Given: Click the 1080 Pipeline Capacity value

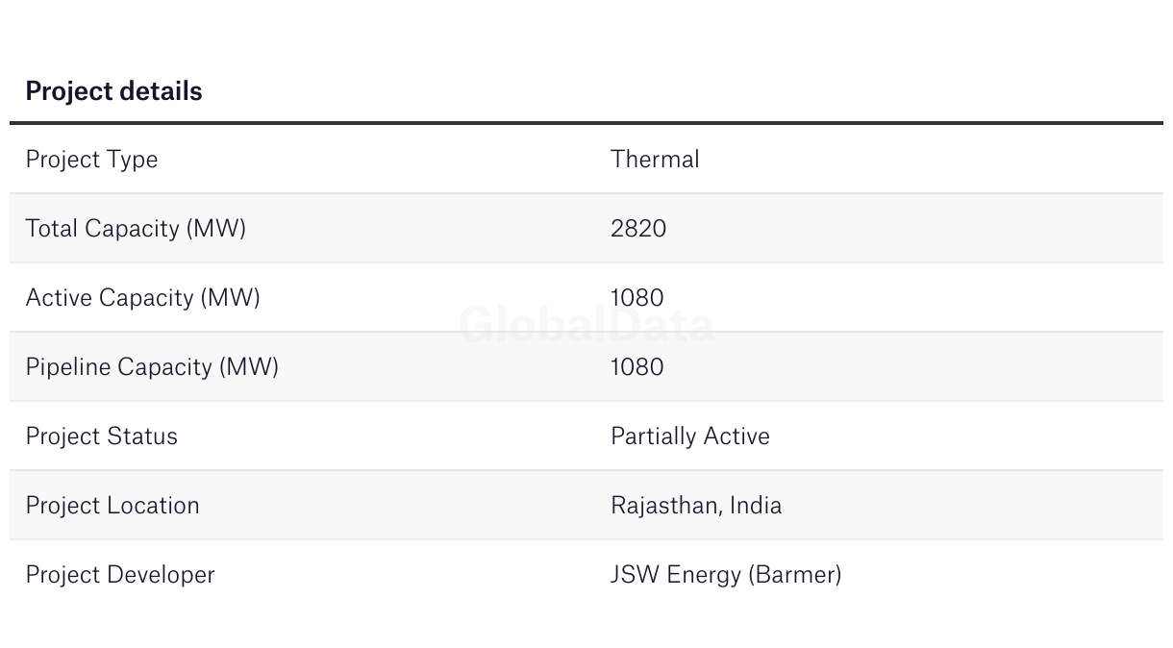Looking at the screenshot, I should coord(637,367).
